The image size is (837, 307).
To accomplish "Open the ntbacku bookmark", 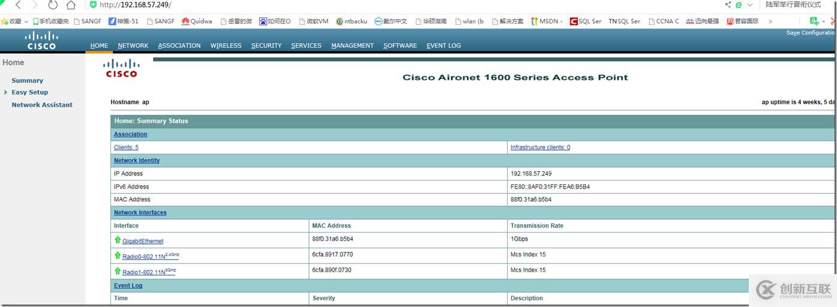I will click(x=352, y=21).
